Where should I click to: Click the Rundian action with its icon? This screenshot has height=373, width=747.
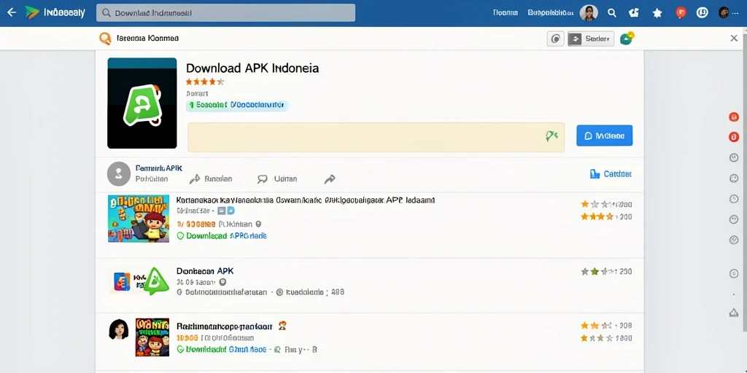click(211, 179)
